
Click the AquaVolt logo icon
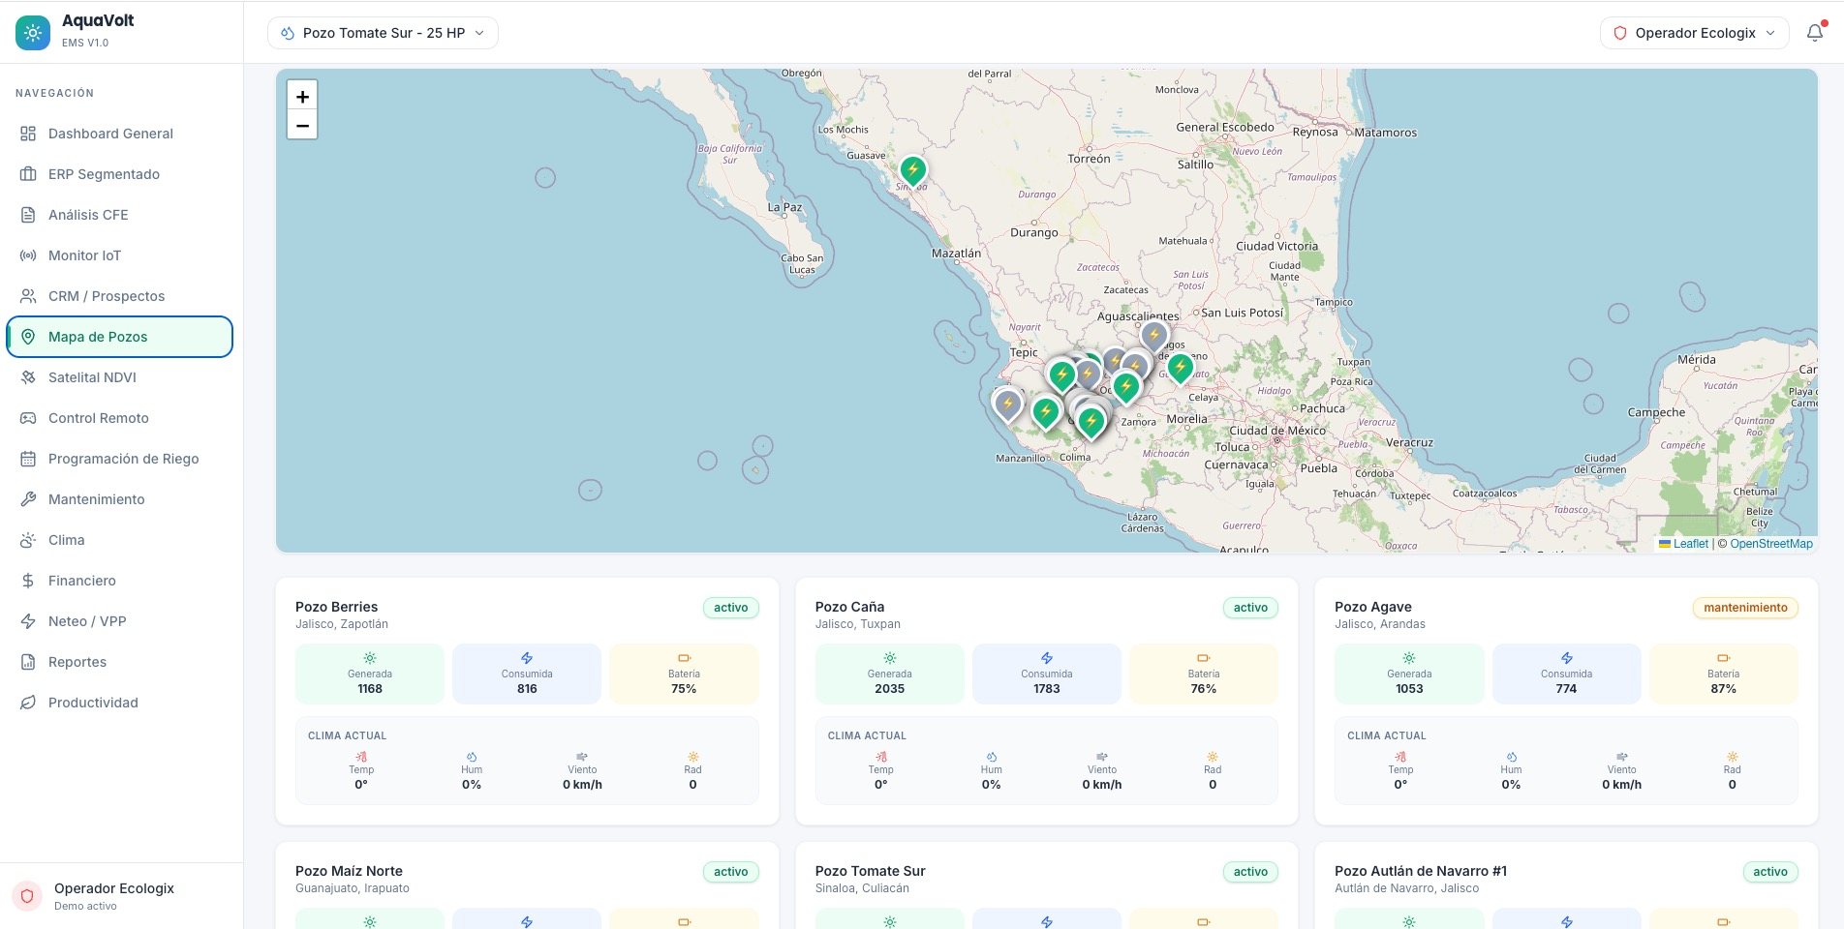click(33, 33)
